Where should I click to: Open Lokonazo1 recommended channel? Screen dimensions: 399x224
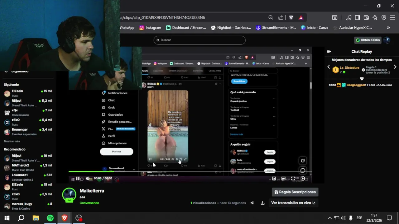(28, 177)
